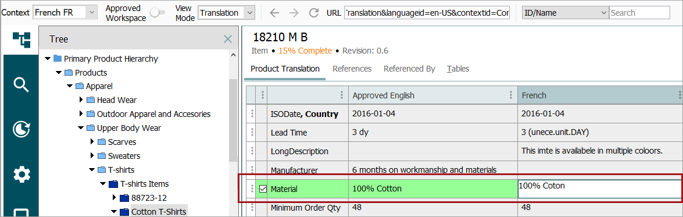Viewport: 683px width, 217px height.
Task: Open the View Mode Translation dropdown
Action: pos(226,13)
